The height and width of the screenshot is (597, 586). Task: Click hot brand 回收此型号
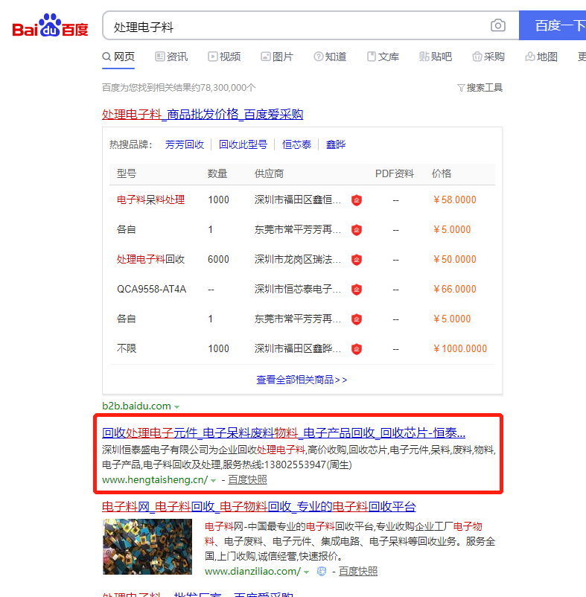[x=243, y=144]
